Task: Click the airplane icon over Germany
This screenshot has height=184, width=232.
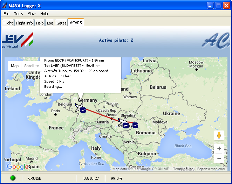Action: (79, 107)
